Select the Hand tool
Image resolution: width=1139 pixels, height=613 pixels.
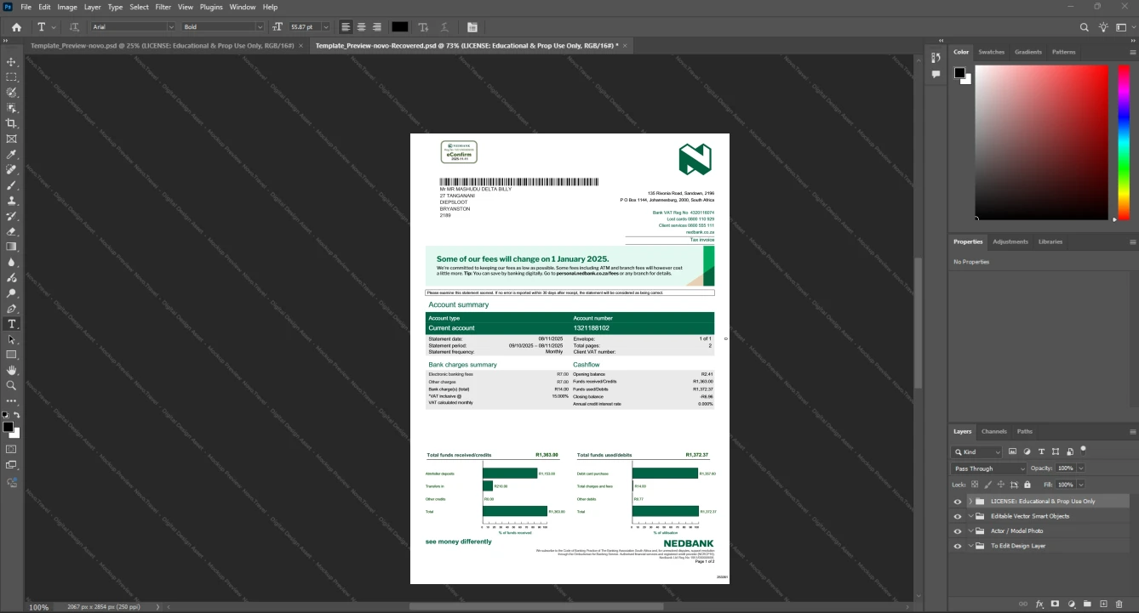tap(12, 370)
